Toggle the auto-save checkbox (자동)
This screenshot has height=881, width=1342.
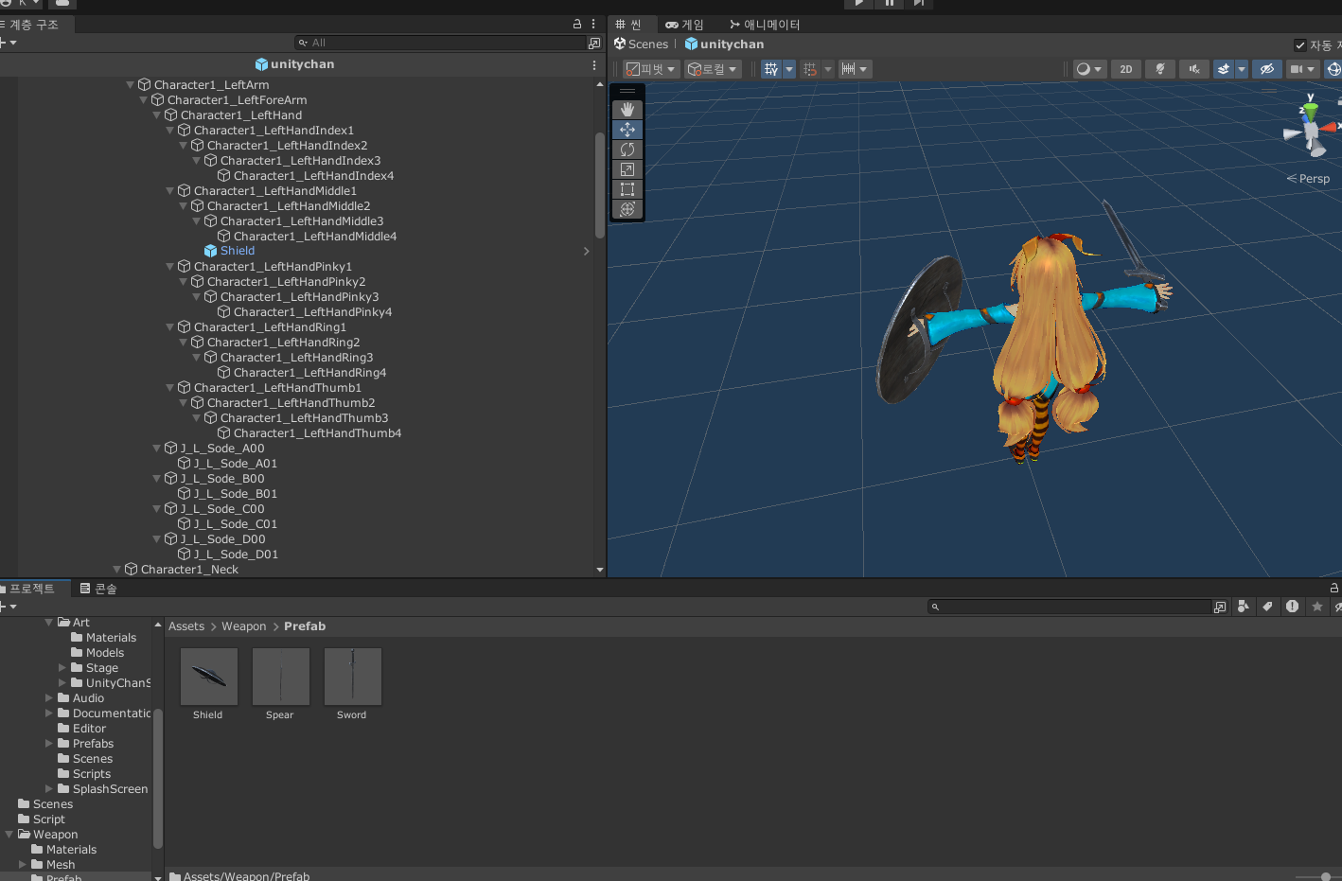point(1300,45)
